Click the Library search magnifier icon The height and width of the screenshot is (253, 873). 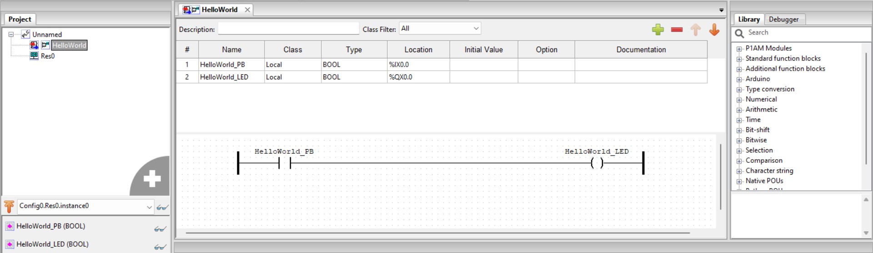click(739, 33)
